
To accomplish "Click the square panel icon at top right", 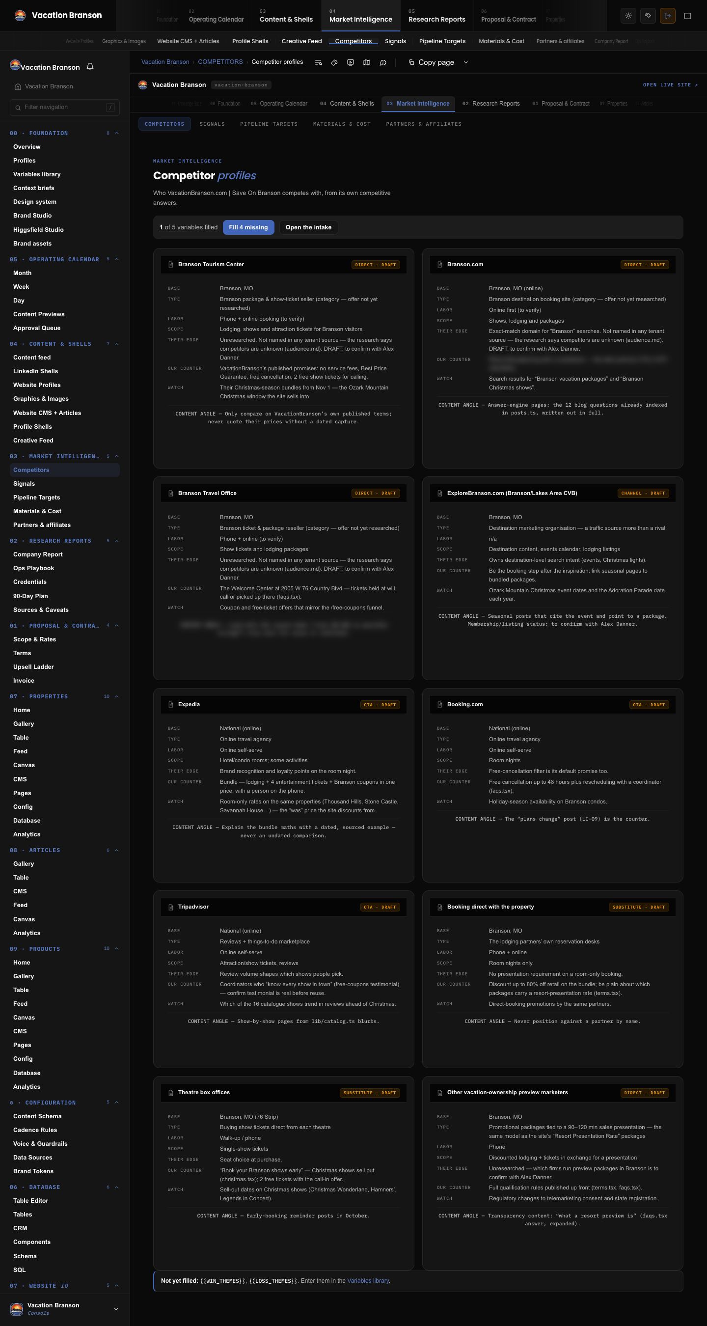I will pos(687,15).
